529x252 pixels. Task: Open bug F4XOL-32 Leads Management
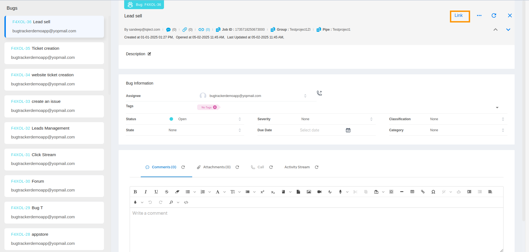point(54,133)
